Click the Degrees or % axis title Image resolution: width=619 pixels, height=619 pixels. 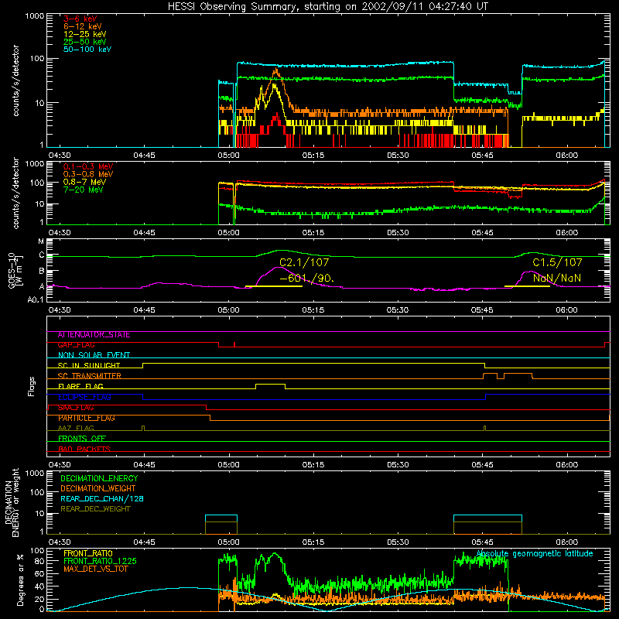coord(20,580)
